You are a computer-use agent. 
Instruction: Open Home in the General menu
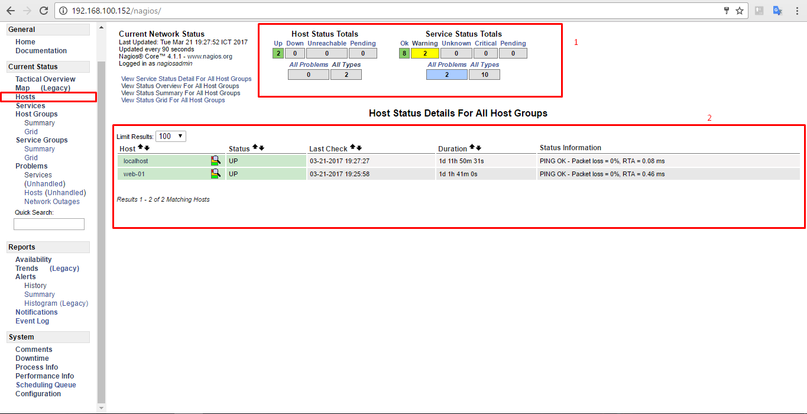pos(25,42)
